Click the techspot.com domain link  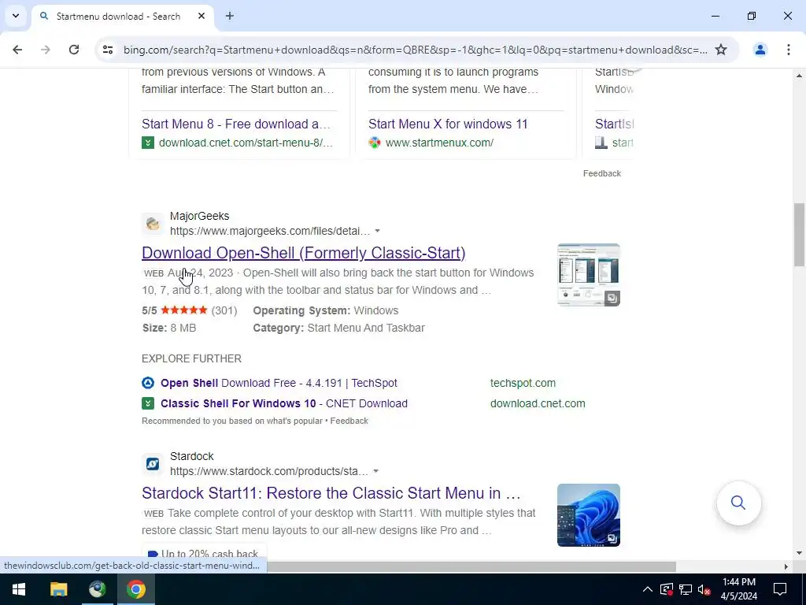coord(523,383)
